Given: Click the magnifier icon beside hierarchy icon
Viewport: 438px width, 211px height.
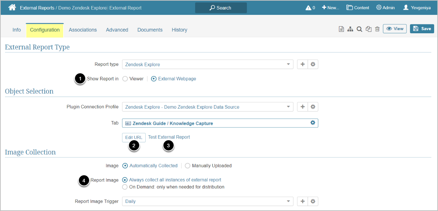Looking at the screenshot, I should point(359,29).
